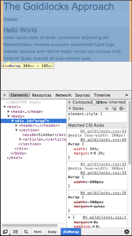
Task: Expand the article node arrow
Action: coord(21,139)
